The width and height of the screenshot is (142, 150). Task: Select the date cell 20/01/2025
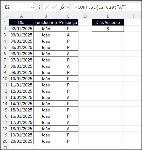point(21,141)
